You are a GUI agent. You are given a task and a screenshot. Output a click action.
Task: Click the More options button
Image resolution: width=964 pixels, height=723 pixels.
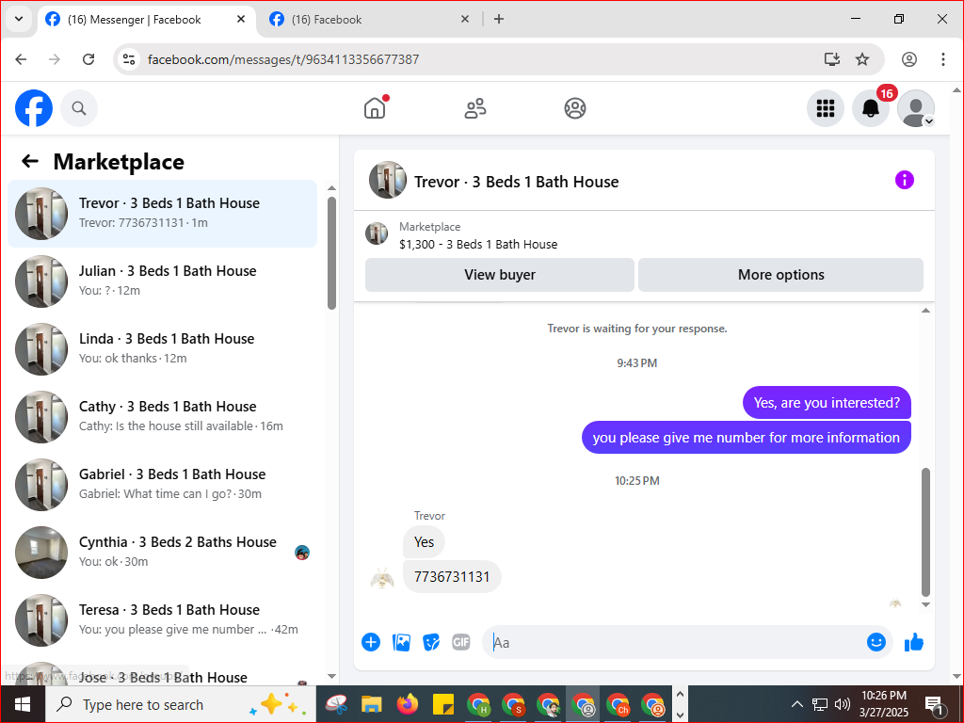pos(780,275)
